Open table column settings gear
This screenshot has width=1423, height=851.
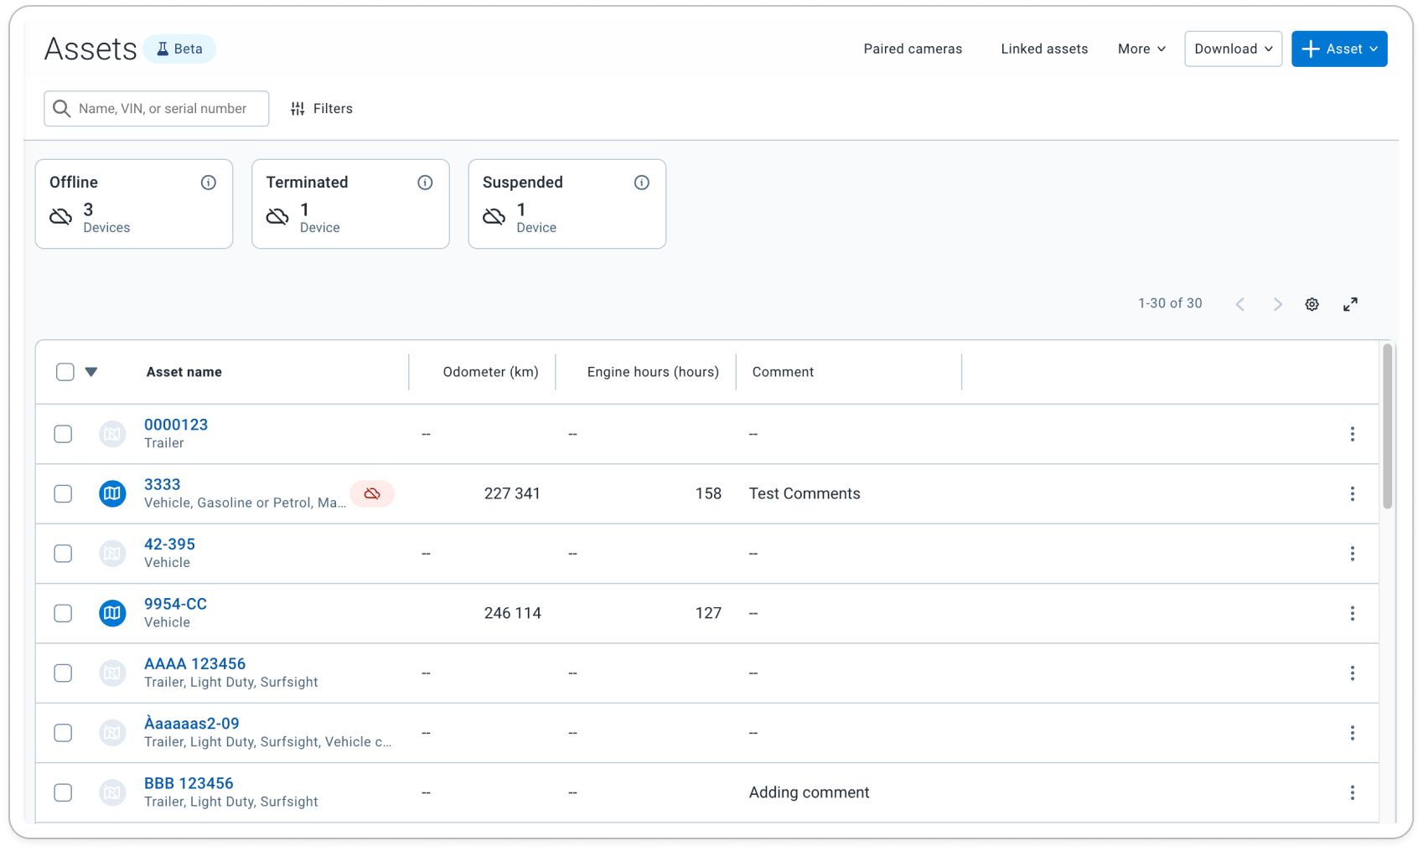tap(1312, 303)
